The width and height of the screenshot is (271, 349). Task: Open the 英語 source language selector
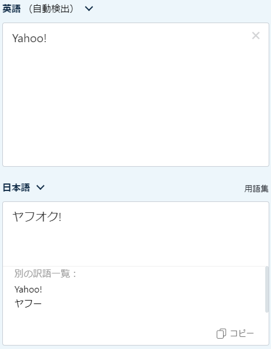click(12, 9)
